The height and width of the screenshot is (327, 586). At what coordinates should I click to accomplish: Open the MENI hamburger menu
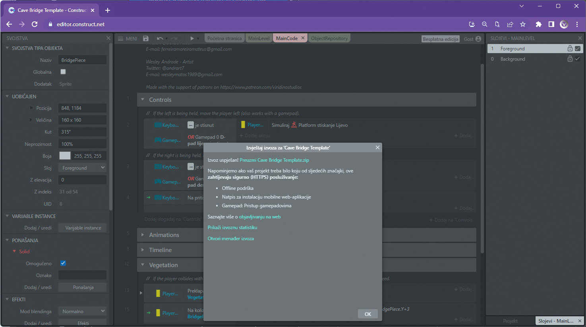point(128,38)
